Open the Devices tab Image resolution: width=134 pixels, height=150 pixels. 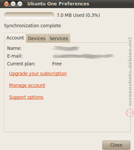pos(37,38)
